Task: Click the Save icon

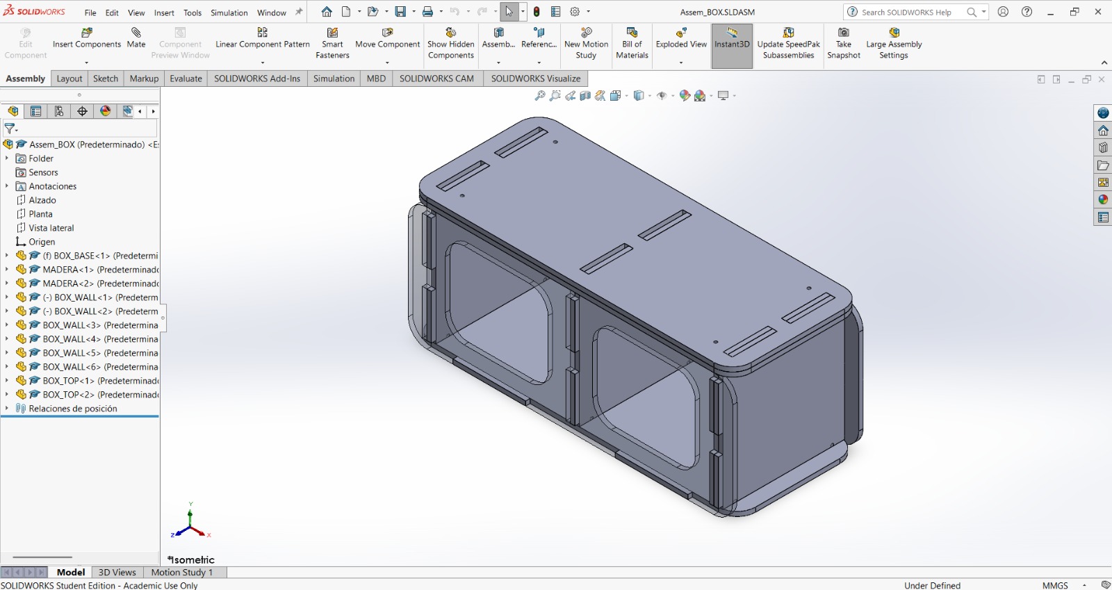Action: 400,12
